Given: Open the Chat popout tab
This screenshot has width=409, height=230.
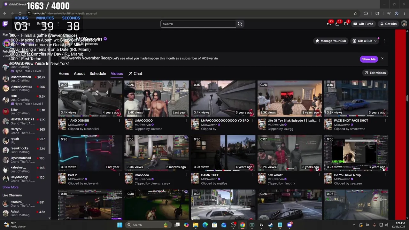Looking at the screenshot, I should pyautogui.click(x=135, y=73).
